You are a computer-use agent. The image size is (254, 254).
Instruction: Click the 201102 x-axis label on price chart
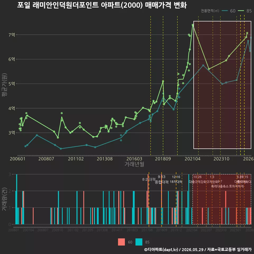(x=76, y=159)
